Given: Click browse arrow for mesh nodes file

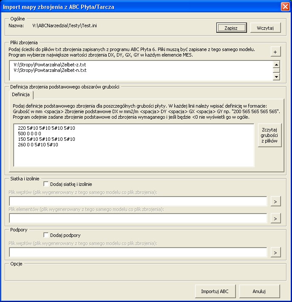Looking at the screenshot, I should 275,201.
